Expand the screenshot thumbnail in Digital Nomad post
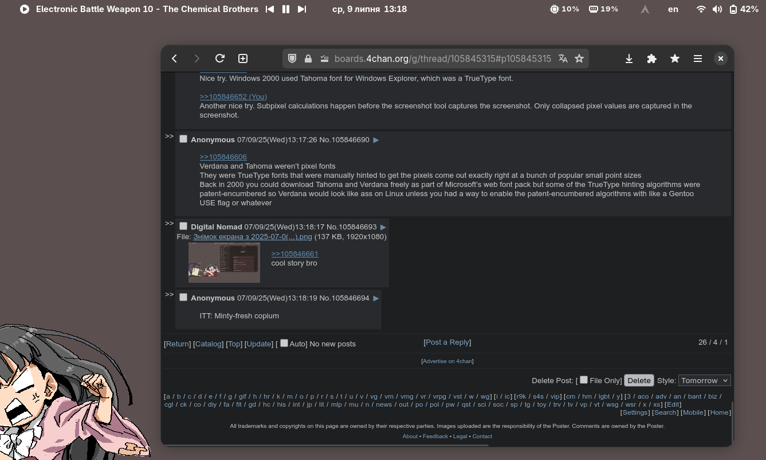 (x=224, y=263)
